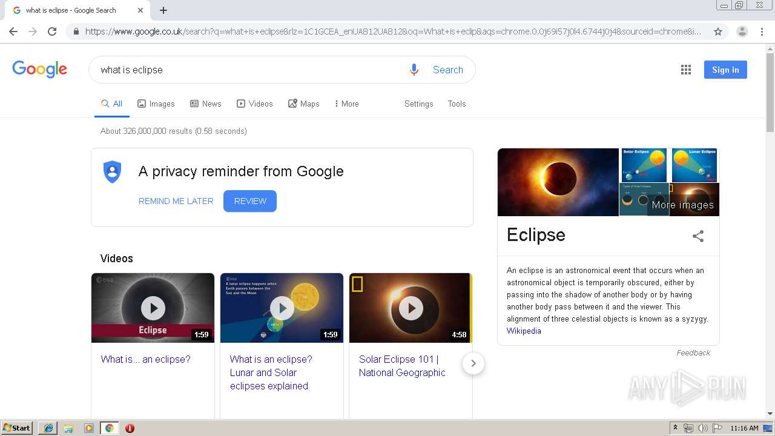Reload the current page
The image size is (775, 436).
pyautogui.click(x=52, y=31)
